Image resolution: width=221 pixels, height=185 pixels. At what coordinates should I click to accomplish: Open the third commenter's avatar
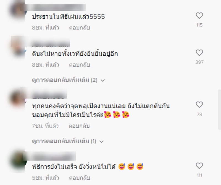pyautogui.click(x=18, y=98)
